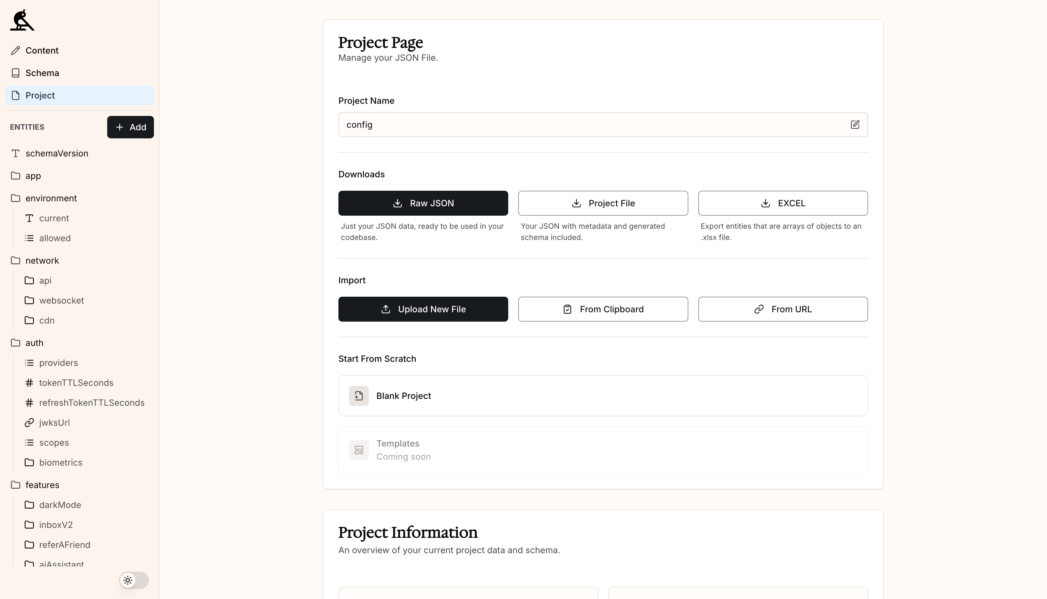Click the list icon next to providers
Screen dimensions: 1047x599
tap(29, 362)
